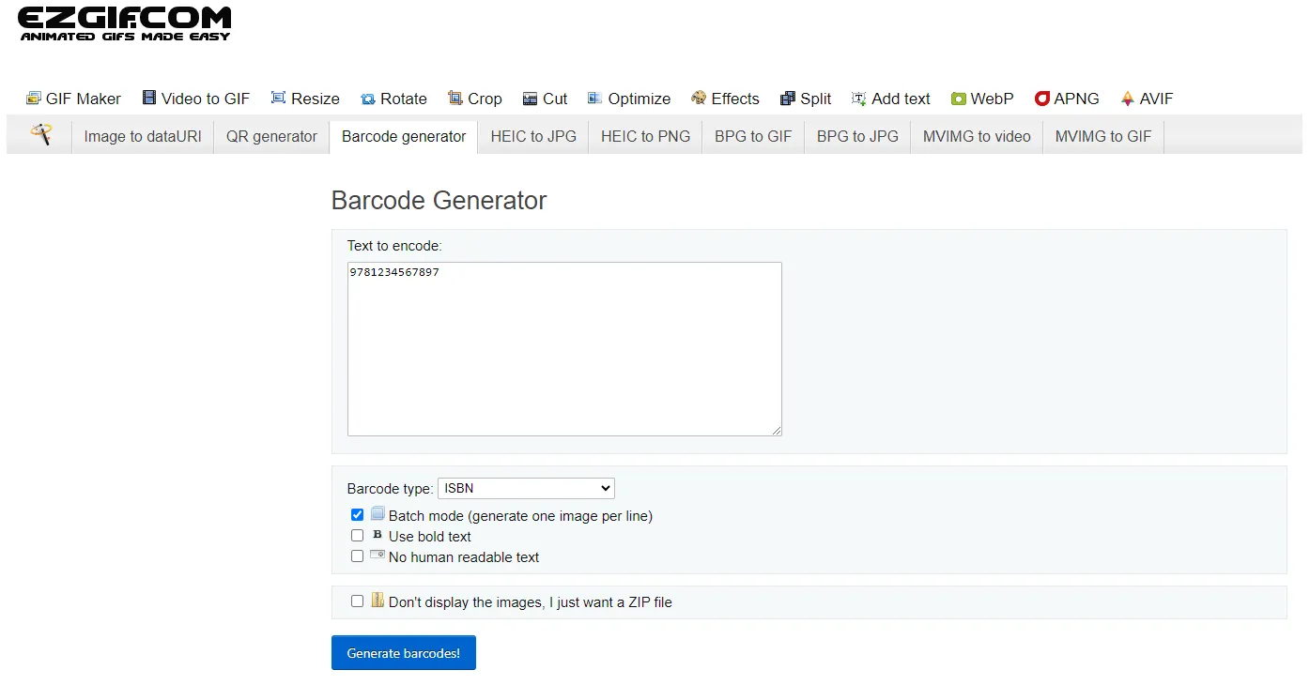Screen dimensions: 1310x685
Task: Switch to MVIMG to GIF tab
Action: [x=1103, y=136]
